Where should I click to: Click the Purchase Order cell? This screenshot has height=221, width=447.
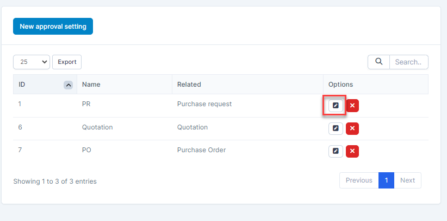(x=201, y=150)
